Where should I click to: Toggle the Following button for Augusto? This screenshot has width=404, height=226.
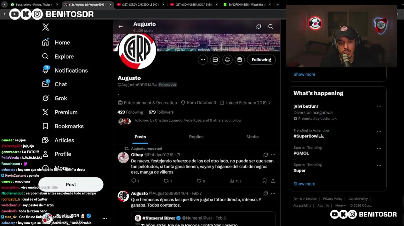tap(261, 60)
